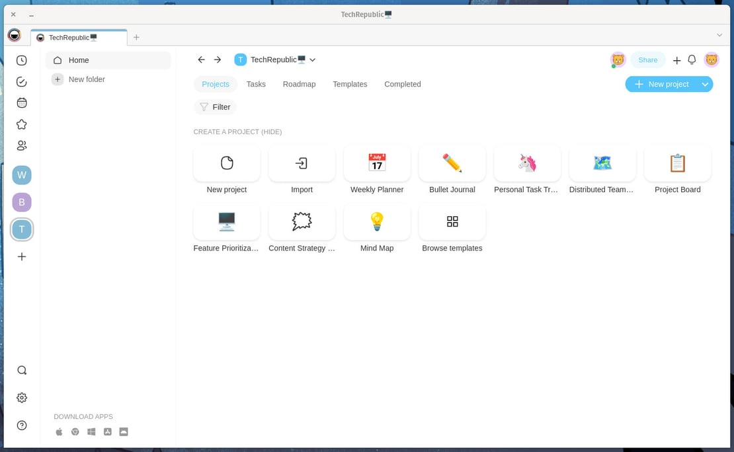734x452 pixels.
Task: Expand the New project dropdown arrow
Action: [x=704, y=84]
